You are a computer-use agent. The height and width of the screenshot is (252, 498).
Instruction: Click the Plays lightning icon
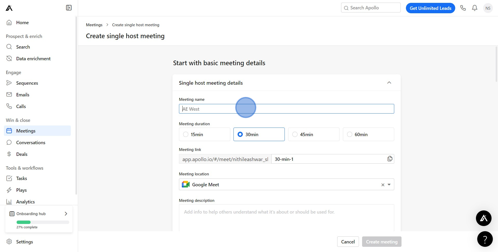pos(9,190)
